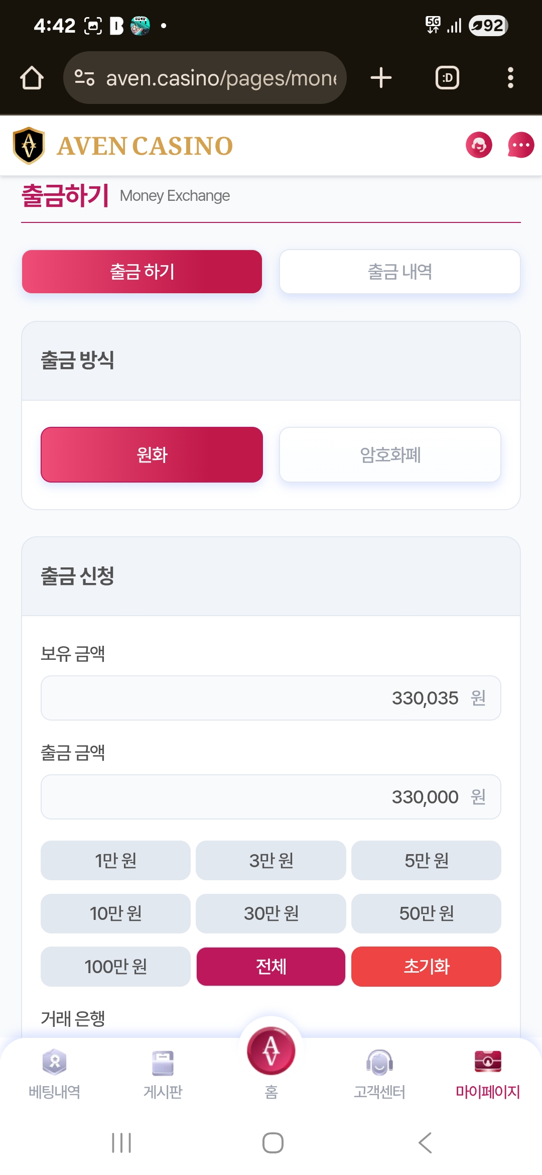Tap the Aven Casino shield logo
Viewport: 542px width, 1175px height.
tap(29, 146)
